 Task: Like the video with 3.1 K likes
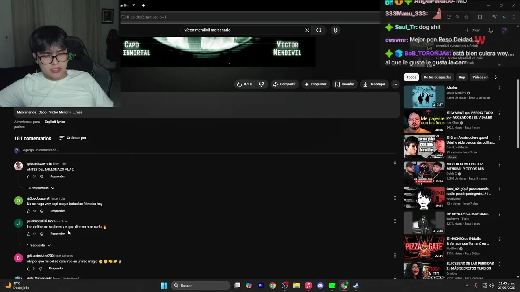[x=245, y=84]
